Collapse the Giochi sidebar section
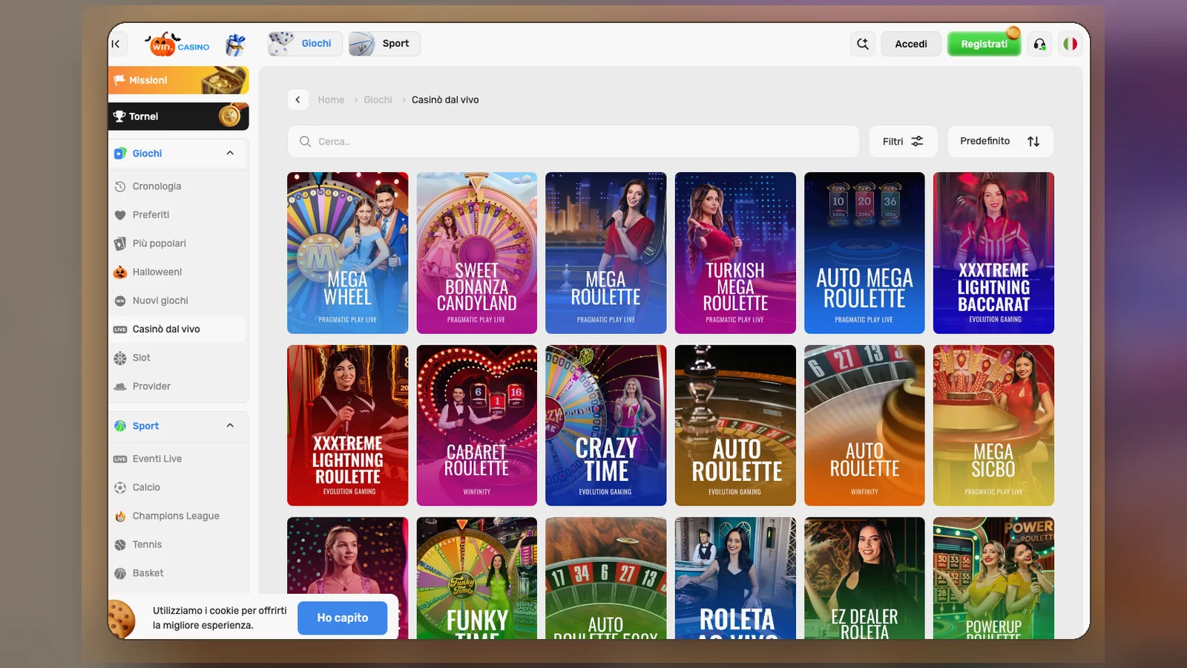The width and height of the screenshot is (1187, 668). [x=230, y=153]
